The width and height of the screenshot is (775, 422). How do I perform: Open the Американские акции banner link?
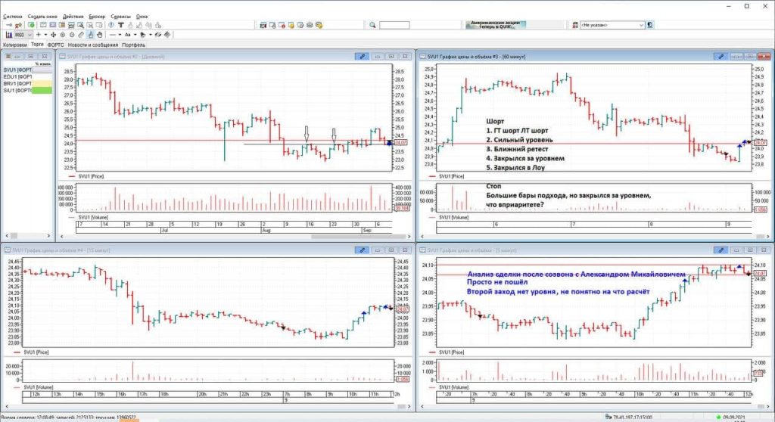tap(495, 25)
